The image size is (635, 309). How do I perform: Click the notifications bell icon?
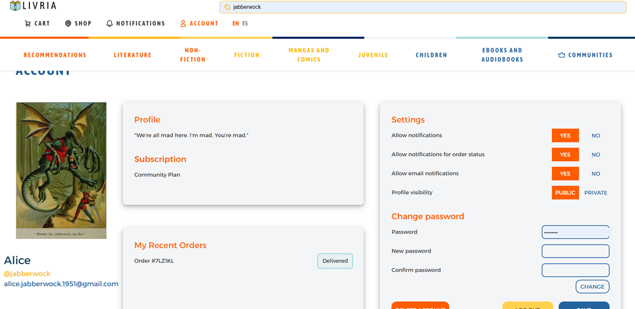coord(109,23)
